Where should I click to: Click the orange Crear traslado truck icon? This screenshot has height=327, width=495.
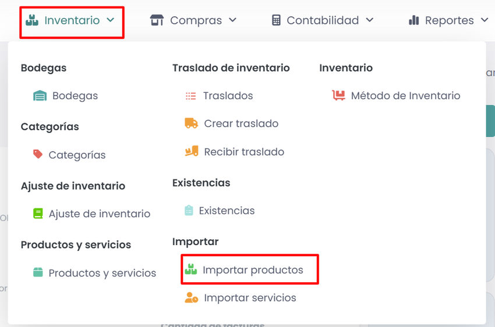pos(191,123)
